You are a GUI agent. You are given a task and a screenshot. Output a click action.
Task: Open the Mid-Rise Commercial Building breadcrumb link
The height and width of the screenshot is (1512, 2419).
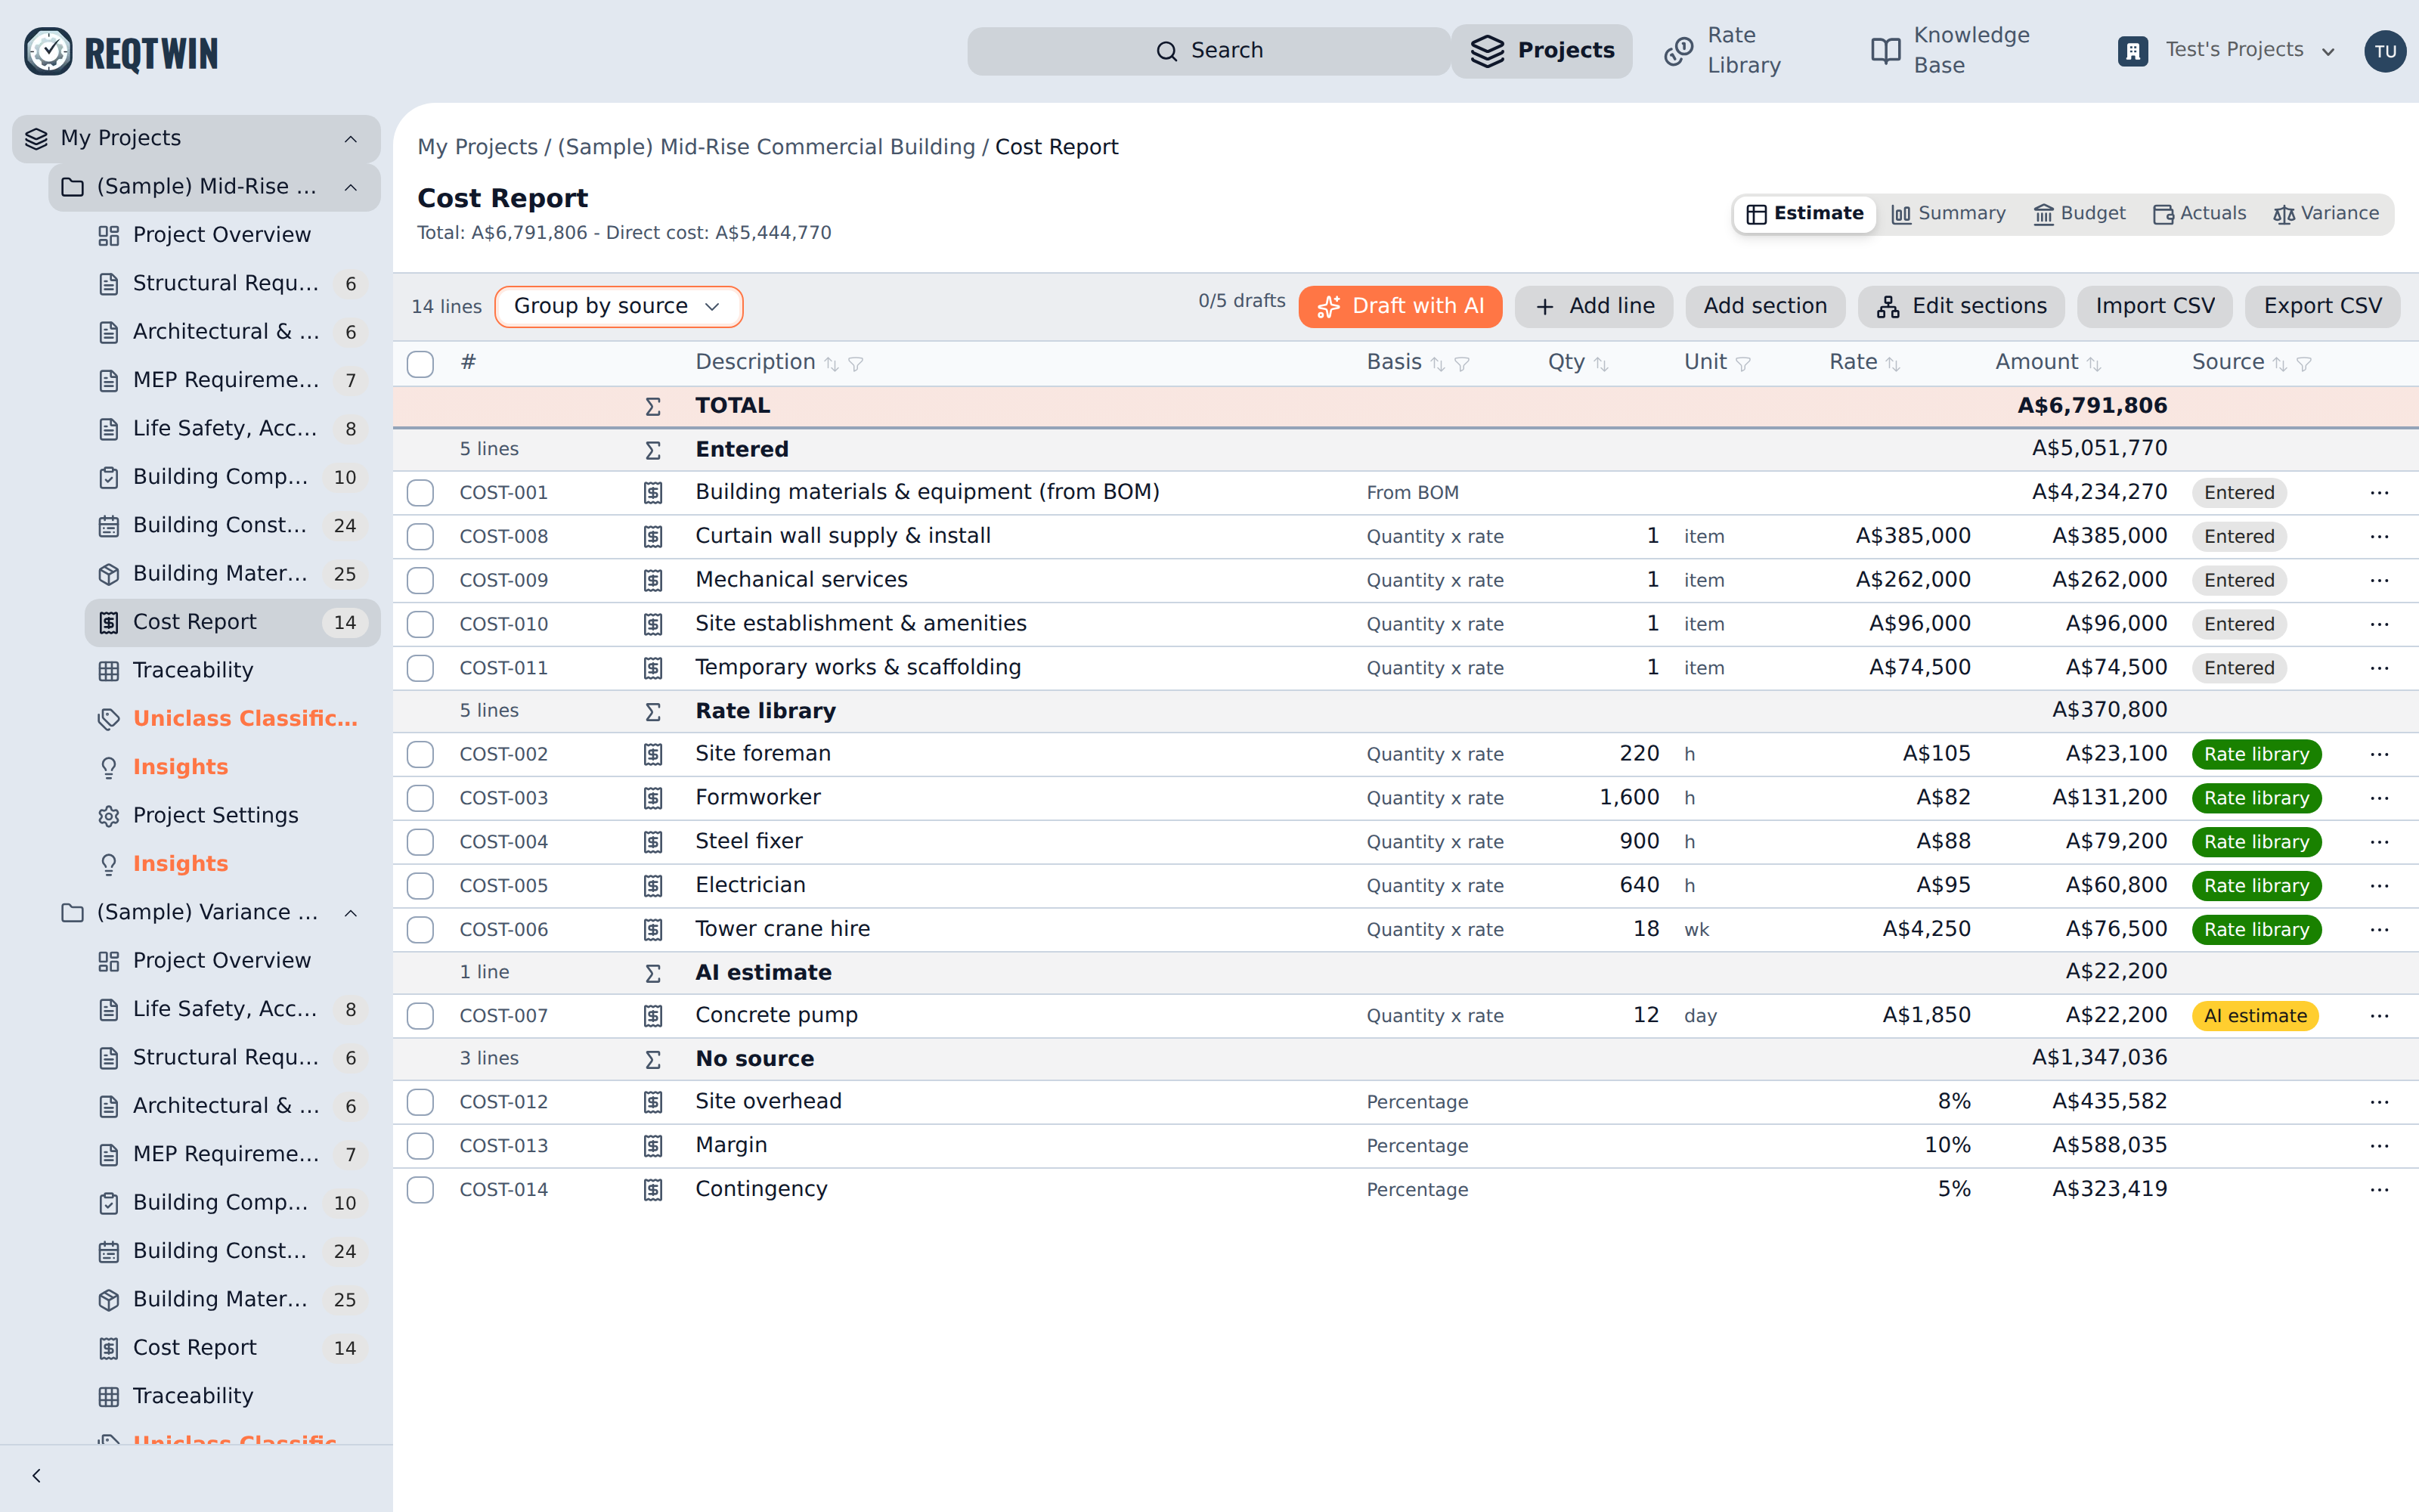coord(766,147)
